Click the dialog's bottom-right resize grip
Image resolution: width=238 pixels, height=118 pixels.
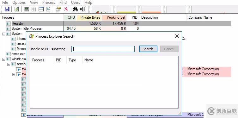pos(180,113)
